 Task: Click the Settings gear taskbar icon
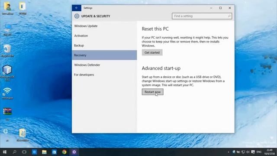pos(74,152)
